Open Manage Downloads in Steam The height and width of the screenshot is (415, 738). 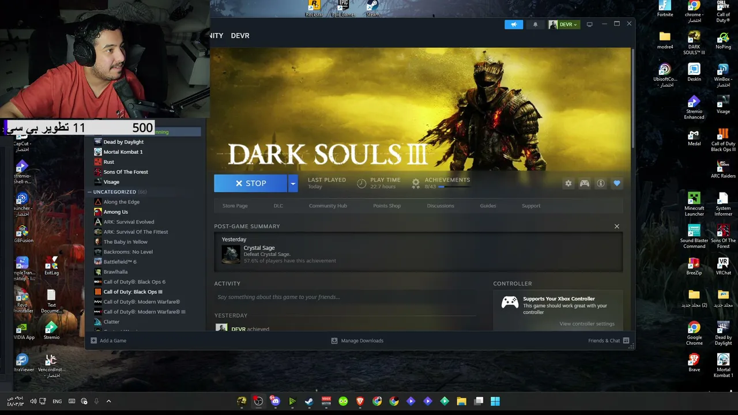(x=357, y=341)
